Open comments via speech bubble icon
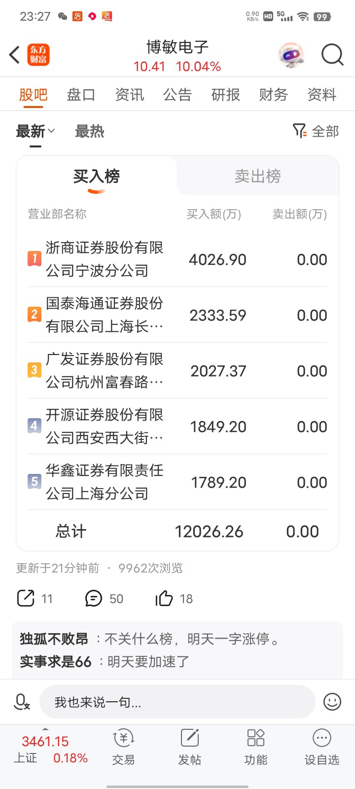355x789 pixels. (x=94, y=598)
